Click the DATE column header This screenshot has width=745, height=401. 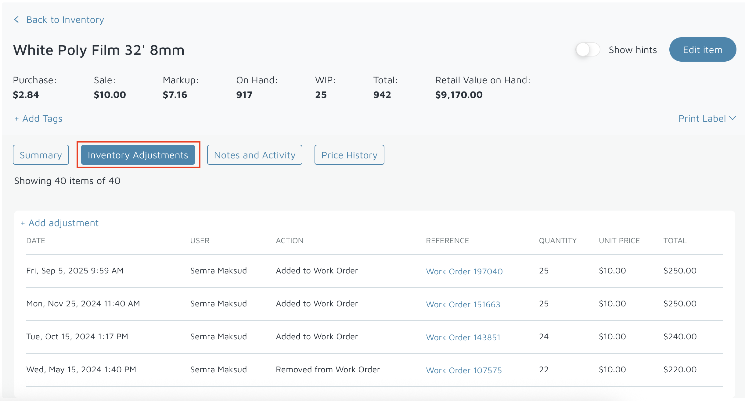point(36,241)
